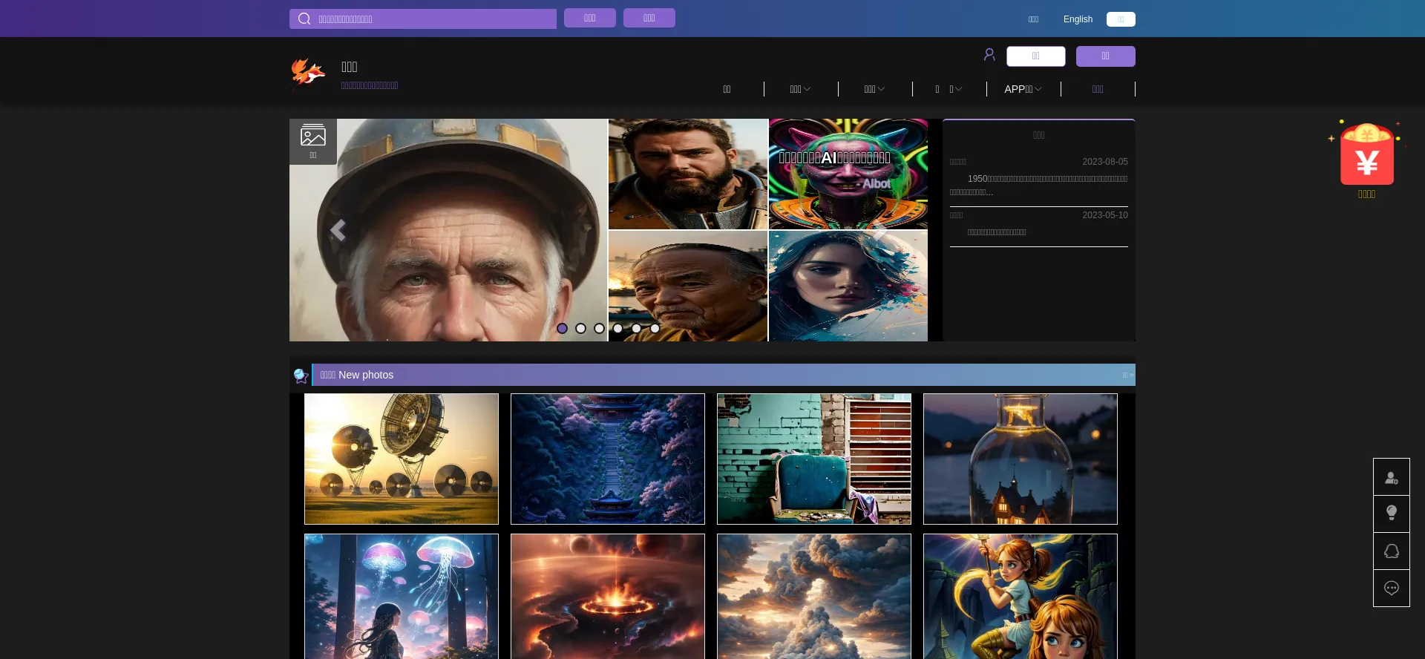The image size is (1425, 659).
Task: Click the white button right of English
Action: click(x=1121, y=19)
